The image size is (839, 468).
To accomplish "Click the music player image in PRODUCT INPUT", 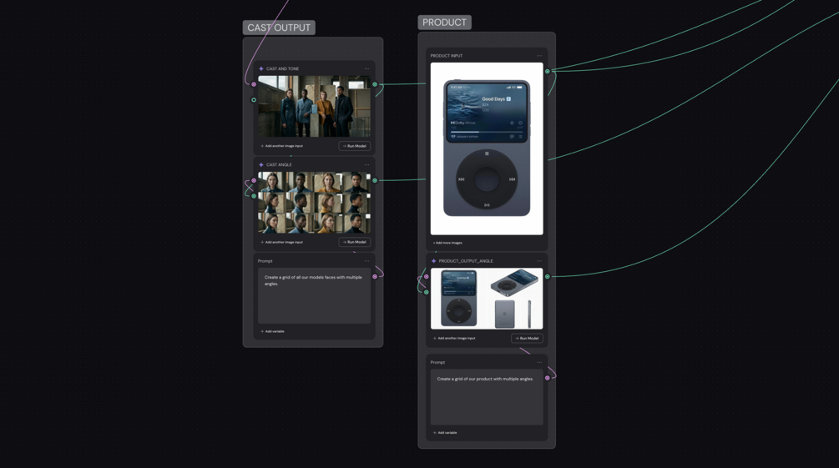I will click(487, 148).
